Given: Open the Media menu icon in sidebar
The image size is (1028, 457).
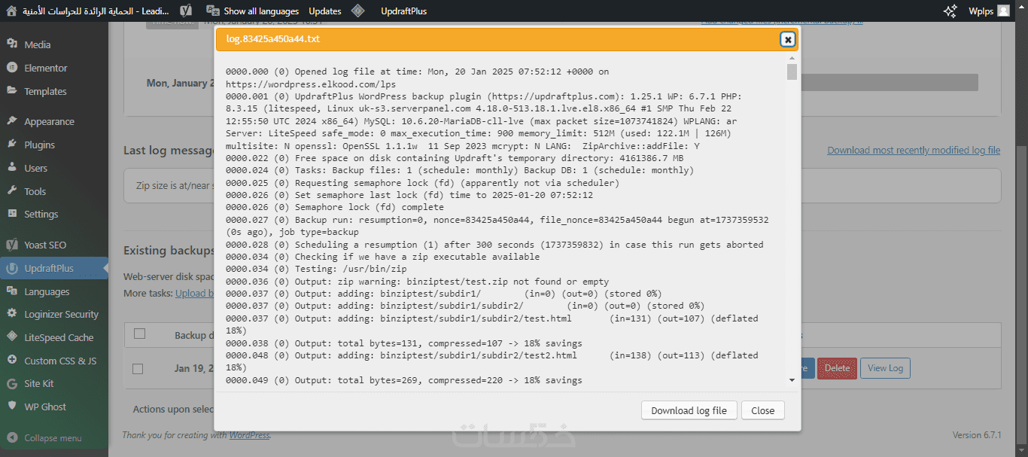Looking at the screenshot, I should [11, 44].
